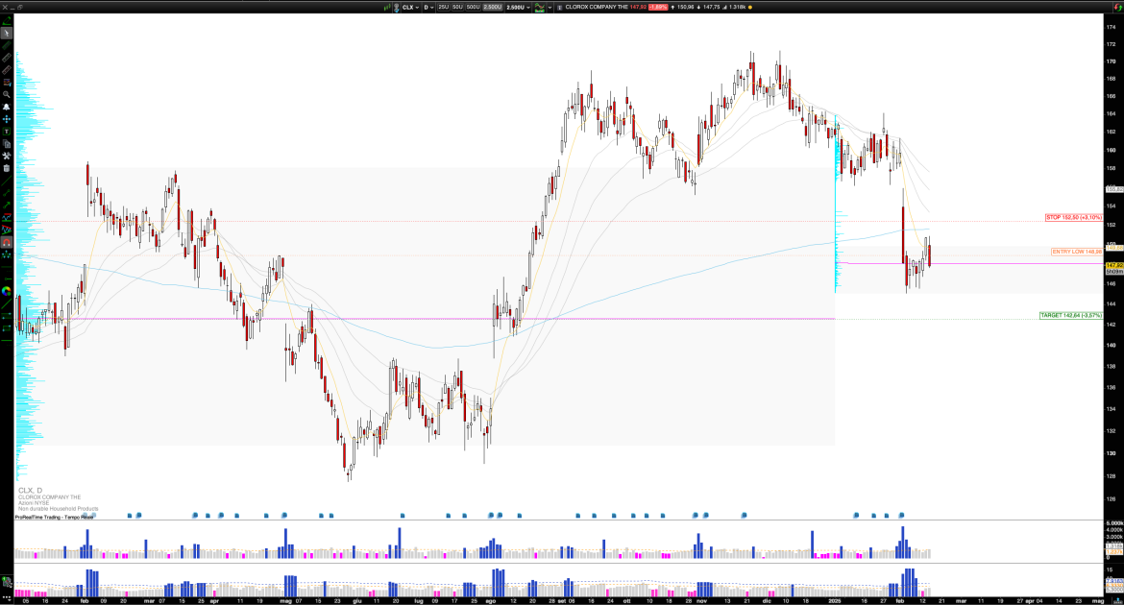Screen dimensions: 1124x605
Task: Enable the 500U units view
Action: point(473,7)
